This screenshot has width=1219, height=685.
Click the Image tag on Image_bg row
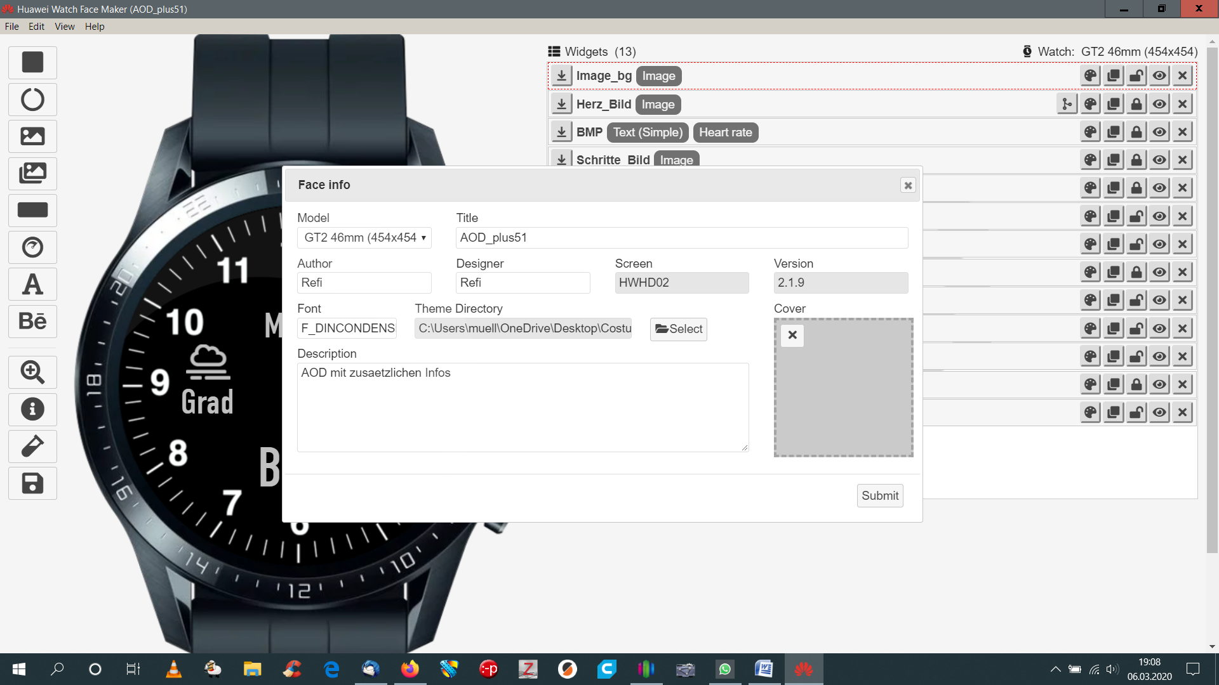(658, 76)
